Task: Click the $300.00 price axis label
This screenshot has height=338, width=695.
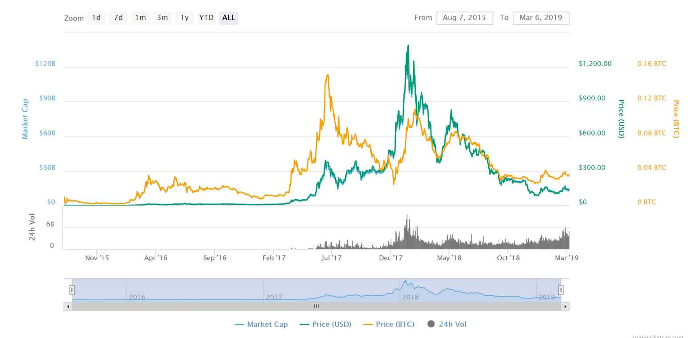Action: click(x=592, y=167)
